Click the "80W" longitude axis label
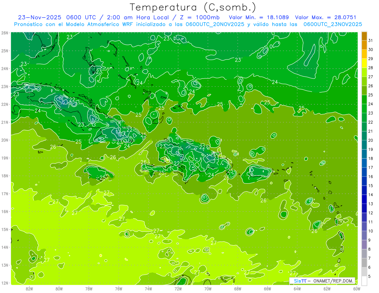 (59, 289)
